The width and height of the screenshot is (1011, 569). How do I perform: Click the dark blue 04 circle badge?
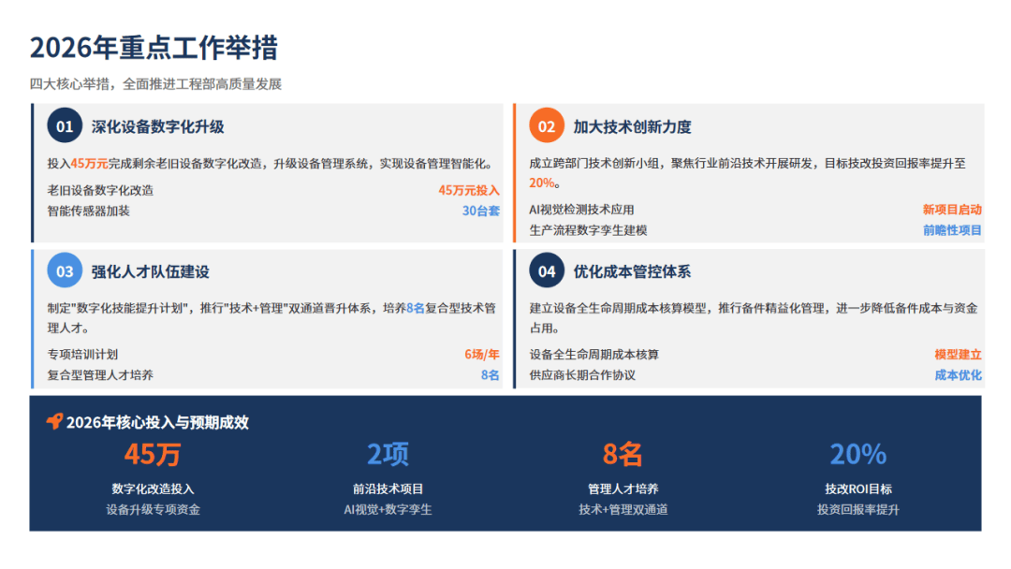pyautogui.click(x=547, y=271)
